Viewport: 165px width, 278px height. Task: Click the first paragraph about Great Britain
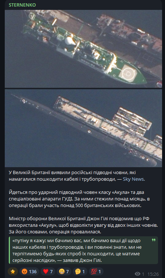click(x=77, y=176)
